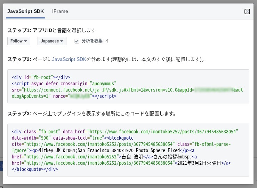The height and width of the screenshot is (188, 257).
Task: Select the JavaScript SDK tab
Action: 26,11
